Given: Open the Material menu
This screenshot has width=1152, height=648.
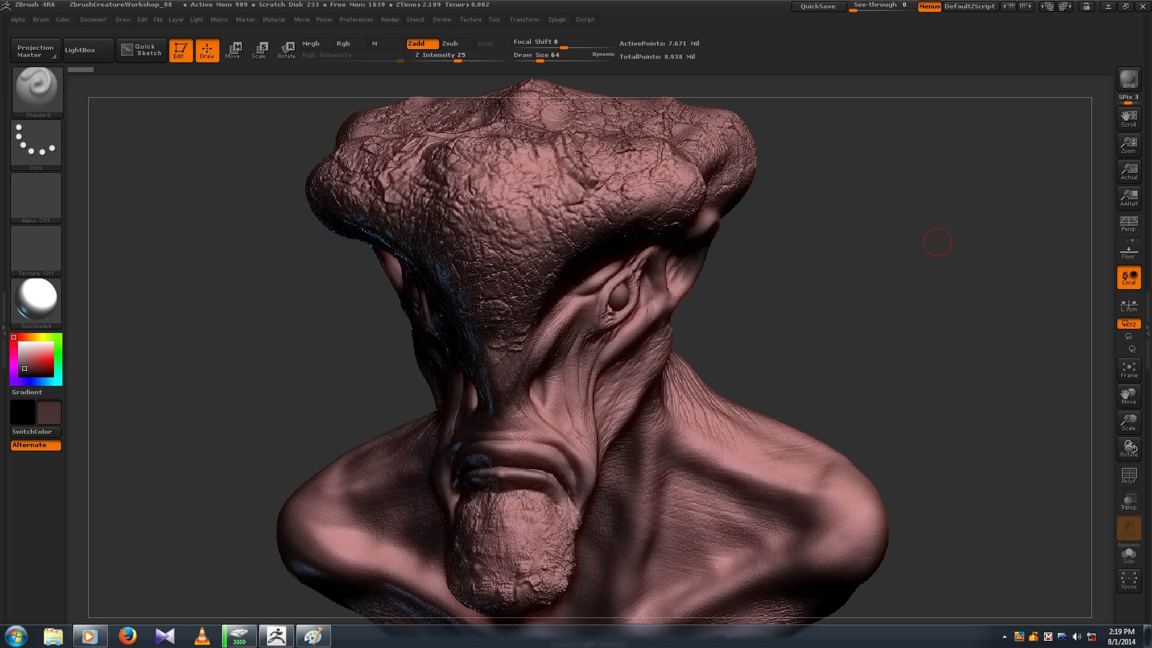Looking at the screenshot, I should [274, 20].
